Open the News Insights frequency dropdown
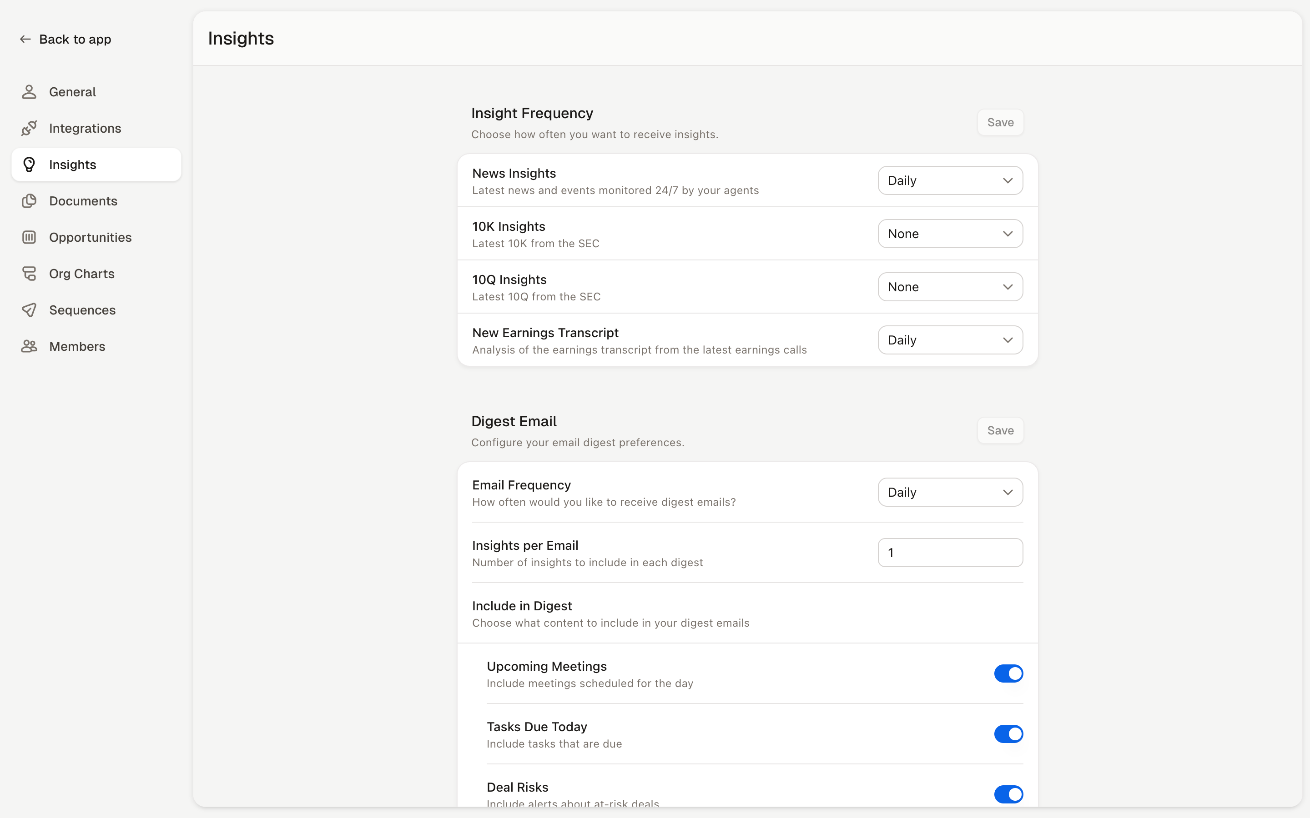The width and height of the screenshot is (1310, 818). [x=950, y=181]
